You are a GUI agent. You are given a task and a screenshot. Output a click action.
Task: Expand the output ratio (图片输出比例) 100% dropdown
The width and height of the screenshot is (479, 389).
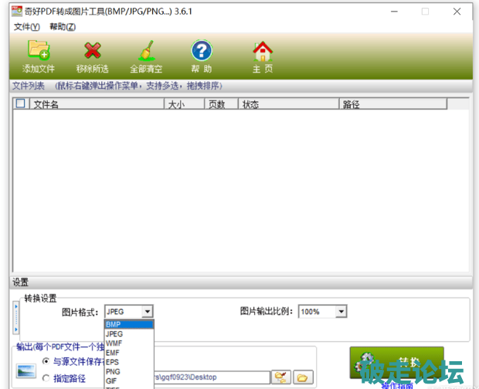coord(340,312)
